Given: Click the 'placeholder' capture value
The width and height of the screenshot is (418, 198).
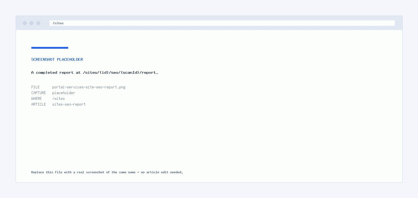Looking at the screenshot, I should [63, 93].
